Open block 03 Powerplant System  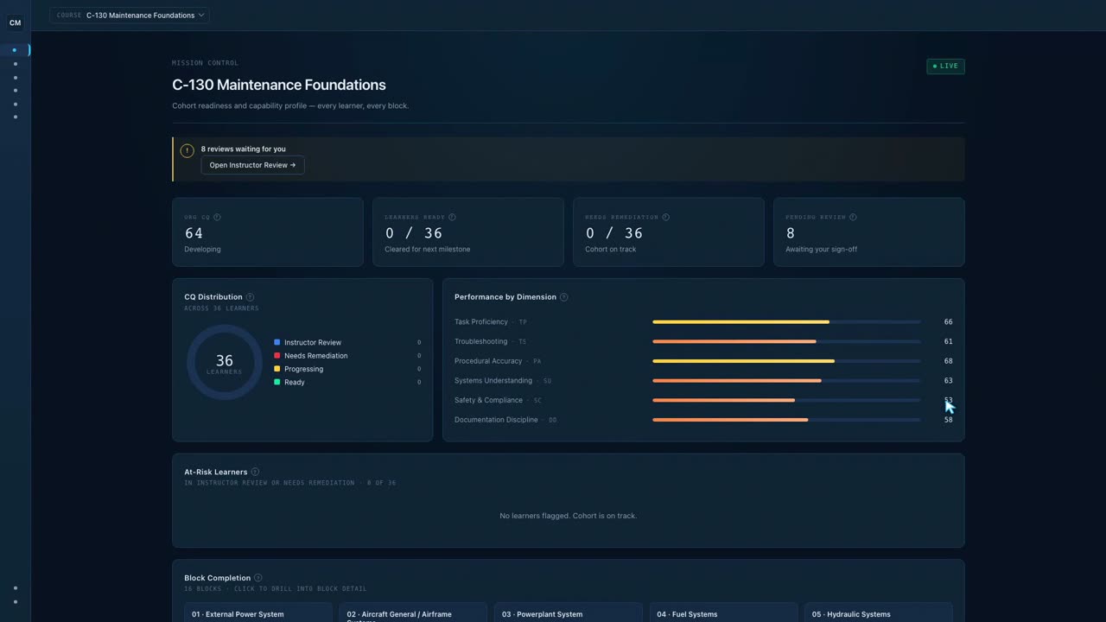click(569, 613)
